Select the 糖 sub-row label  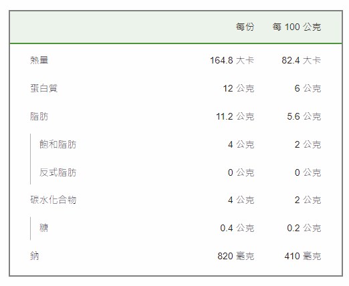pos(44,228)
